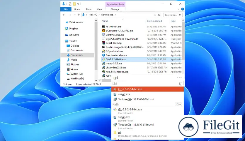Screen dimensions: 245x141
Task: Open the Manage ribbon tab
Action: point(115,9)
